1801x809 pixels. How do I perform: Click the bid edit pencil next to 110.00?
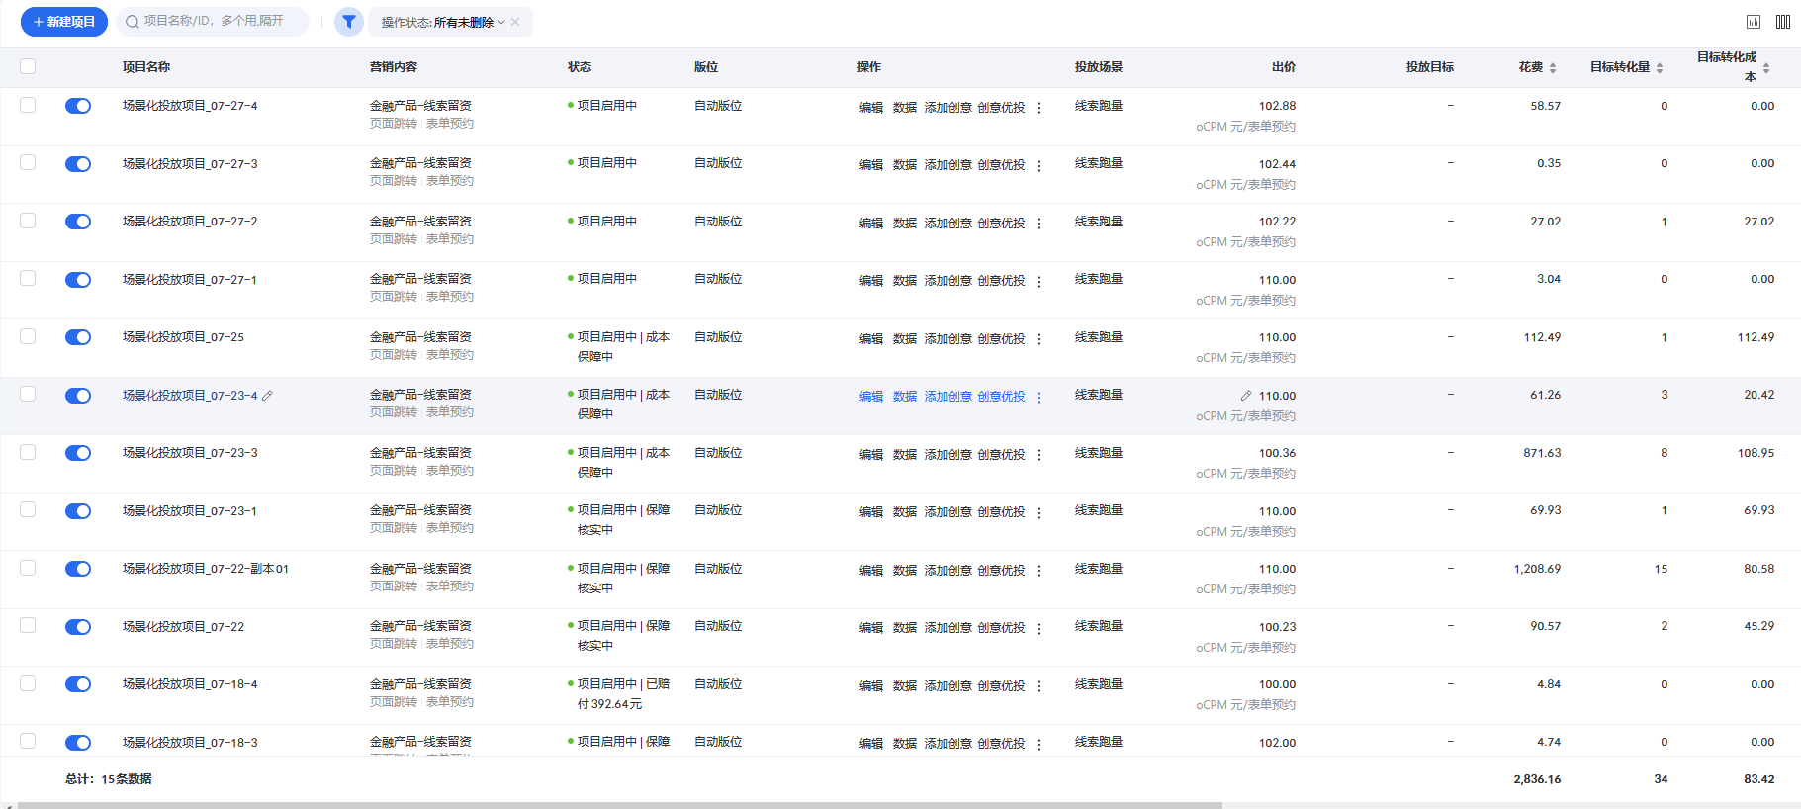pos(1246,396)
